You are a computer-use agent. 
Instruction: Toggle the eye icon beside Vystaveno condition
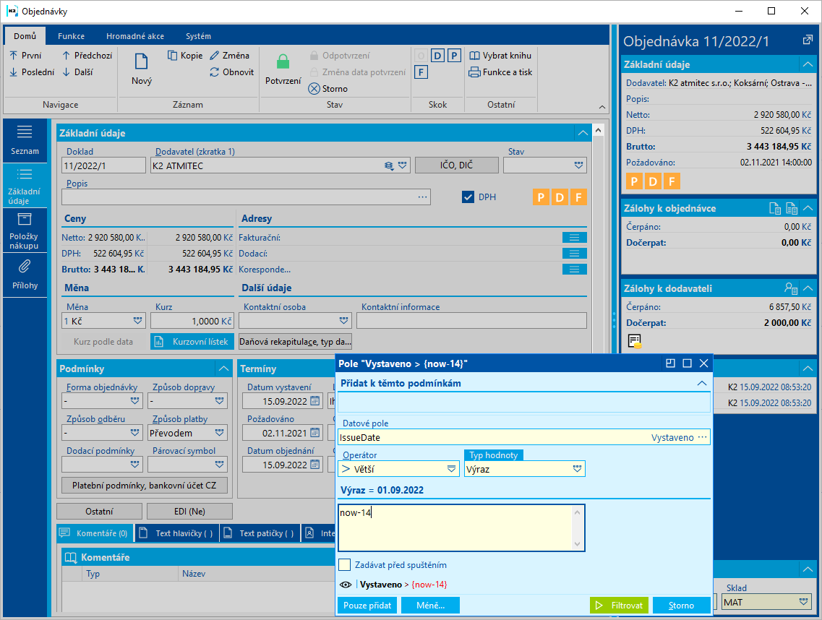346,585
